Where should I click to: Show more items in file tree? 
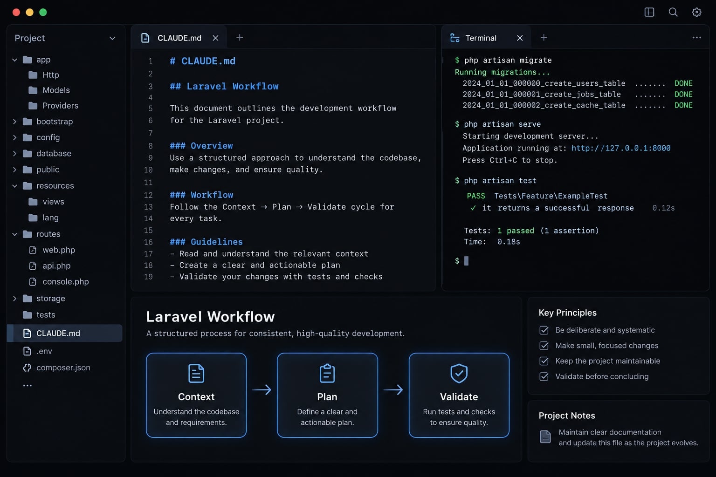coord(28,386)
